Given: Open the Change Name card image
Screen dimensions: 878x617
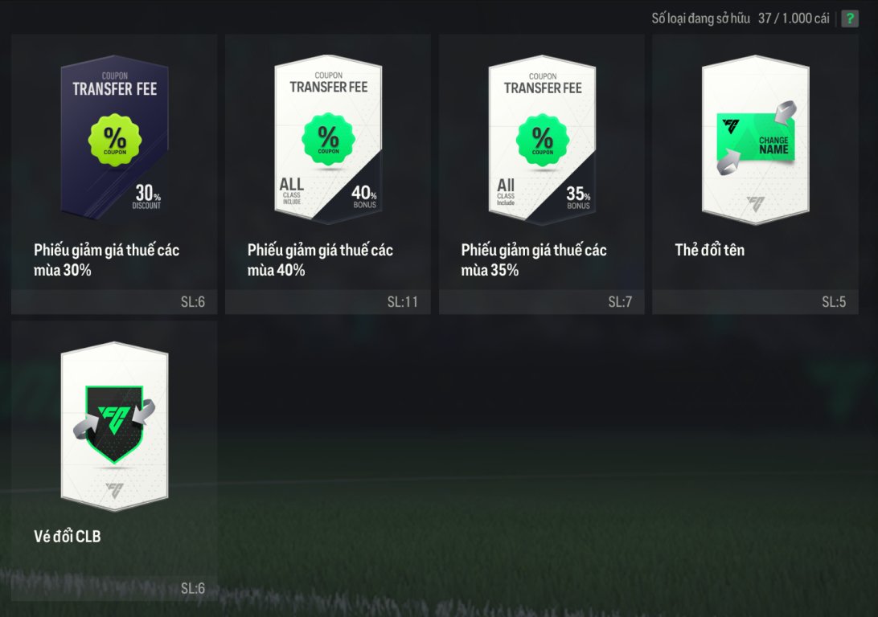Looking at the screenshot, I should (755, 139).
